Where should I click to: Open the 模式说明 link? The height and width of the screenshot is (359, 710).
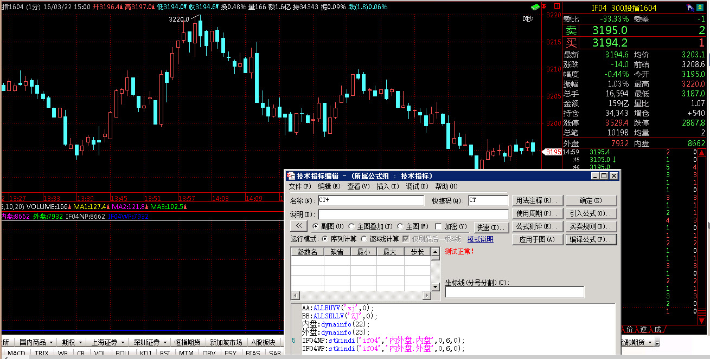480,239
